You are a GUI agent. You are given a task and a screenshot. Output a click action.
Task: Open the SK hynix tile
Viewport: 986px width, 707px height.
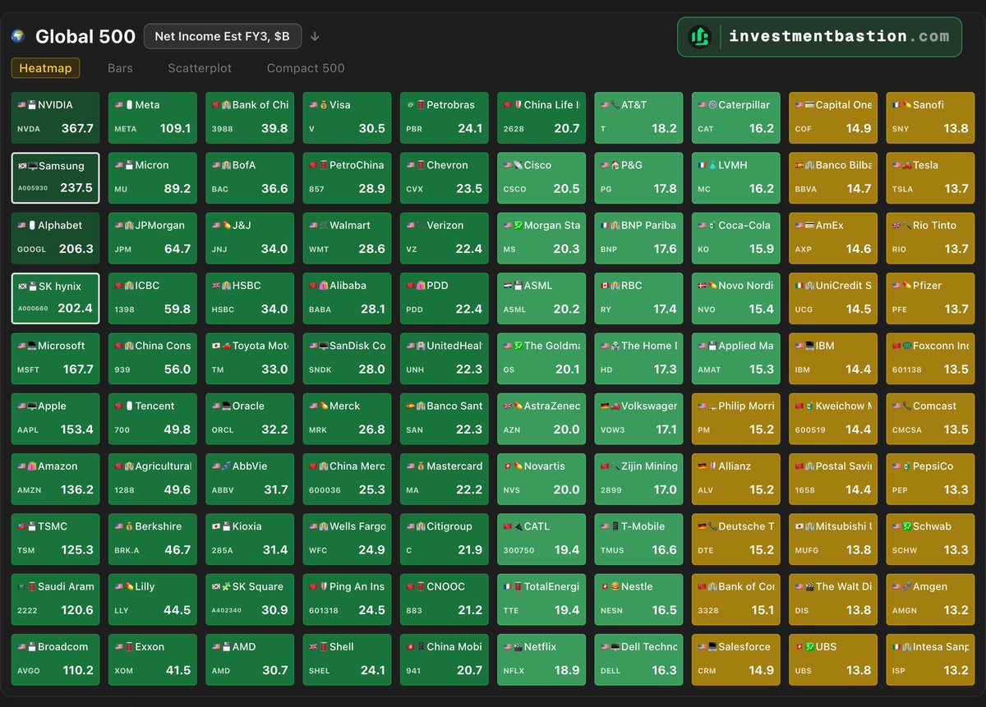55,298
